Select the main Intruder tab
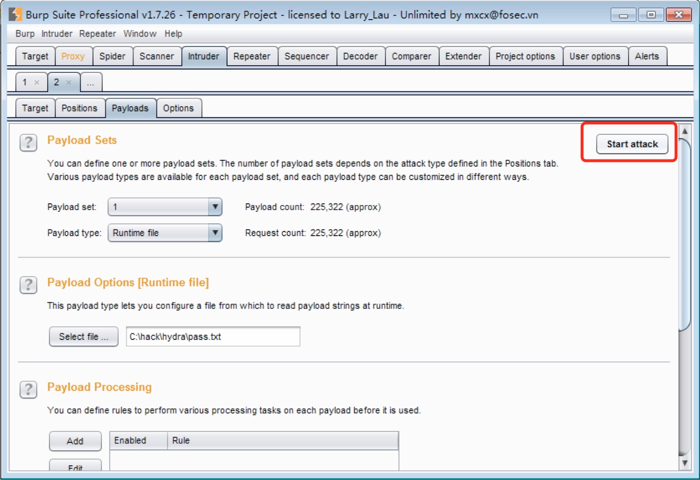This screenshot has height=480, width=700. [204, 56]
